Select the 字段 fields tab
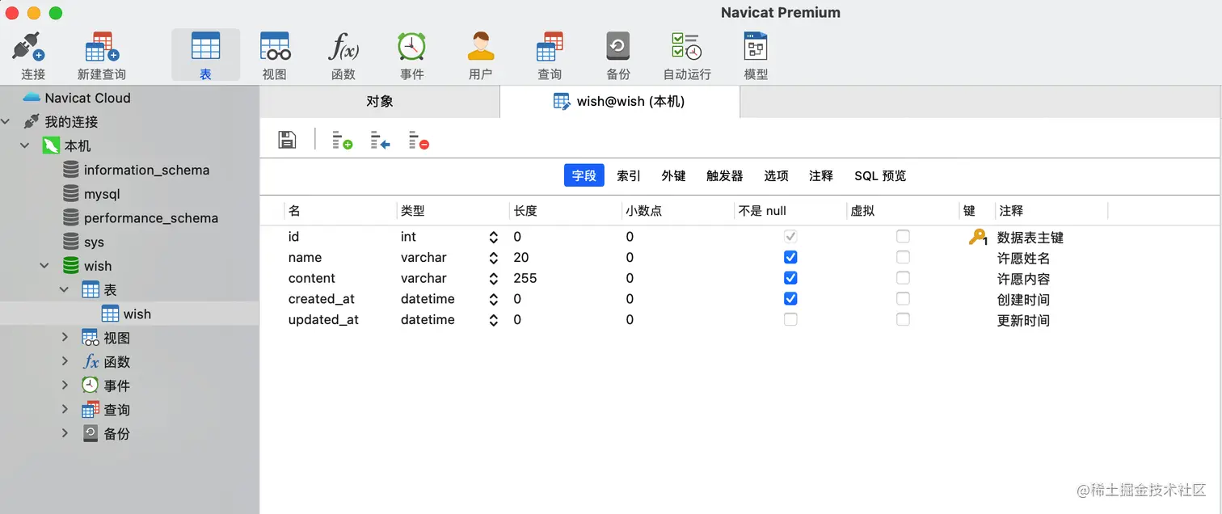This screenshot has width=1222, height=514. click(584, 175)
